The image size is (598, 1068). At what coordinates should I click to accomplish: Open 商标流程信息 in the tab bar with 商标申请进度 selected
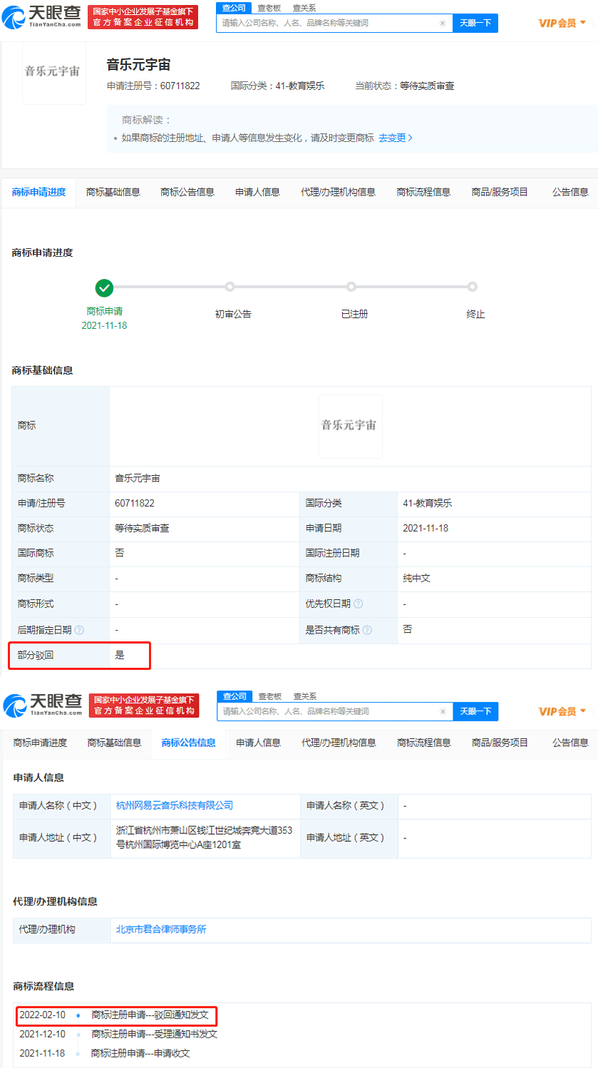click(x=423, y=192)
